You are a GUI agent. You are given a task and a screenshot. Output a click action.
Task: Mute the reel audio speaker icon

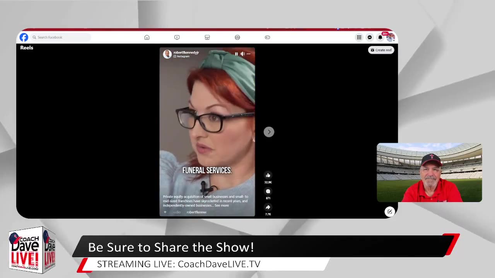242,54
